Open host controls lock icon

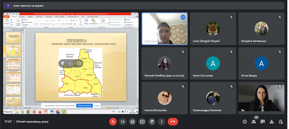[x=281, y=122]
